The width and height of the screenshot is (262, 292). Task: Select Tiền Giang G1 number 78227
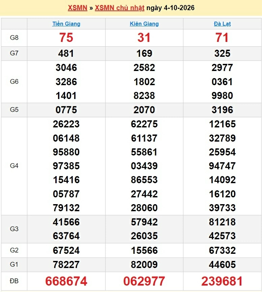(x=66, y=265)
